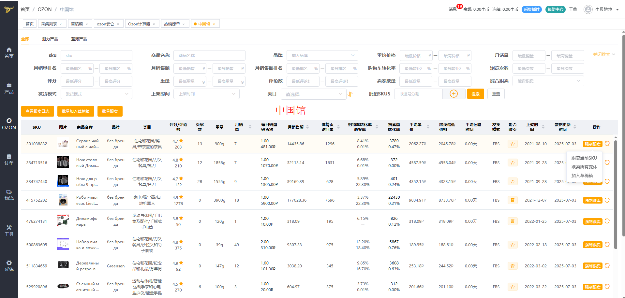The width and height of the screenshot is (625, 298).
Task: Click the orange plus icon next to 批量SKUS
Action: [454, 94]
